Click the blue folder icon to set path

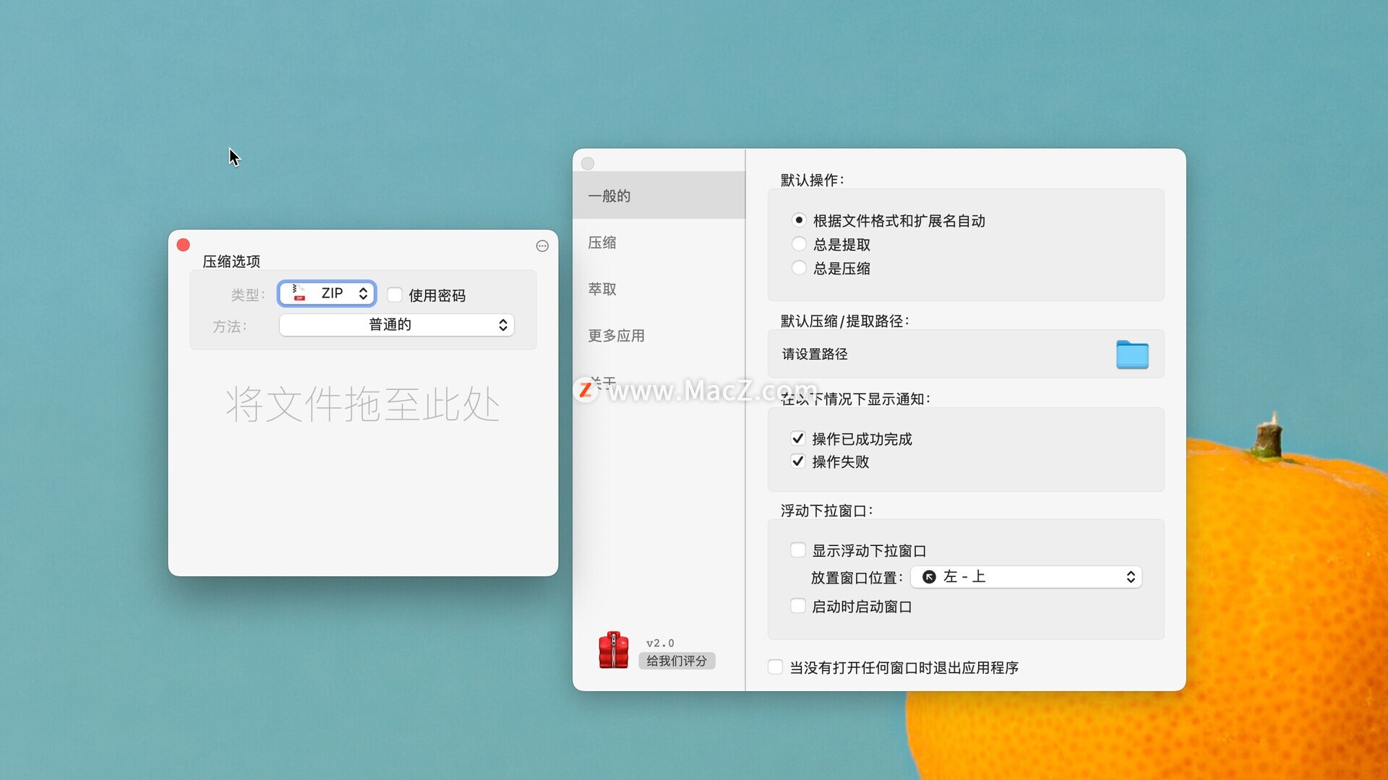(x=1132, y=355)
